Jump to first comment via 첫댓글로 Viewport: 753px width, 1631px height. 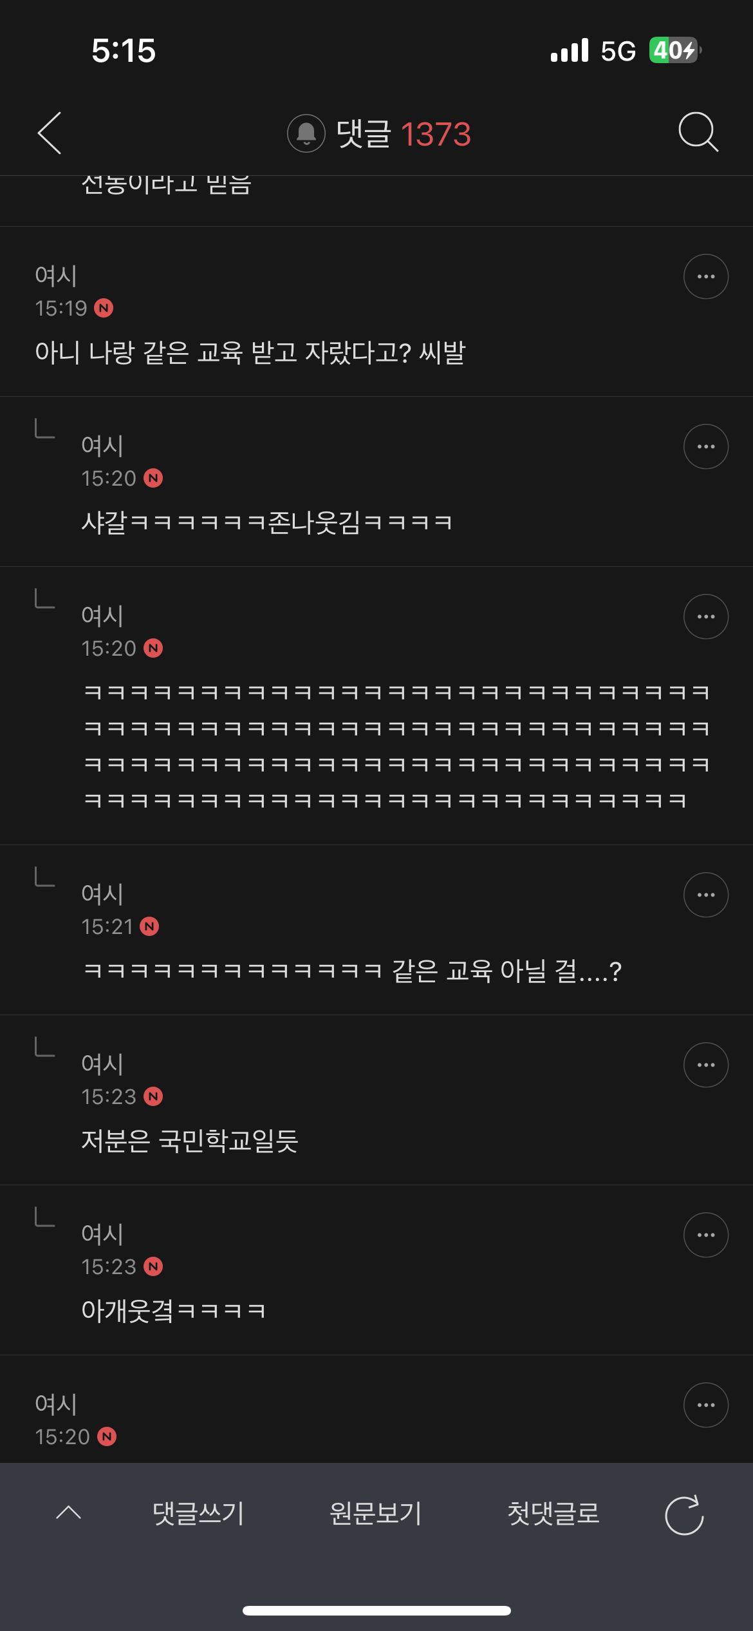(x=553, y=1513)
